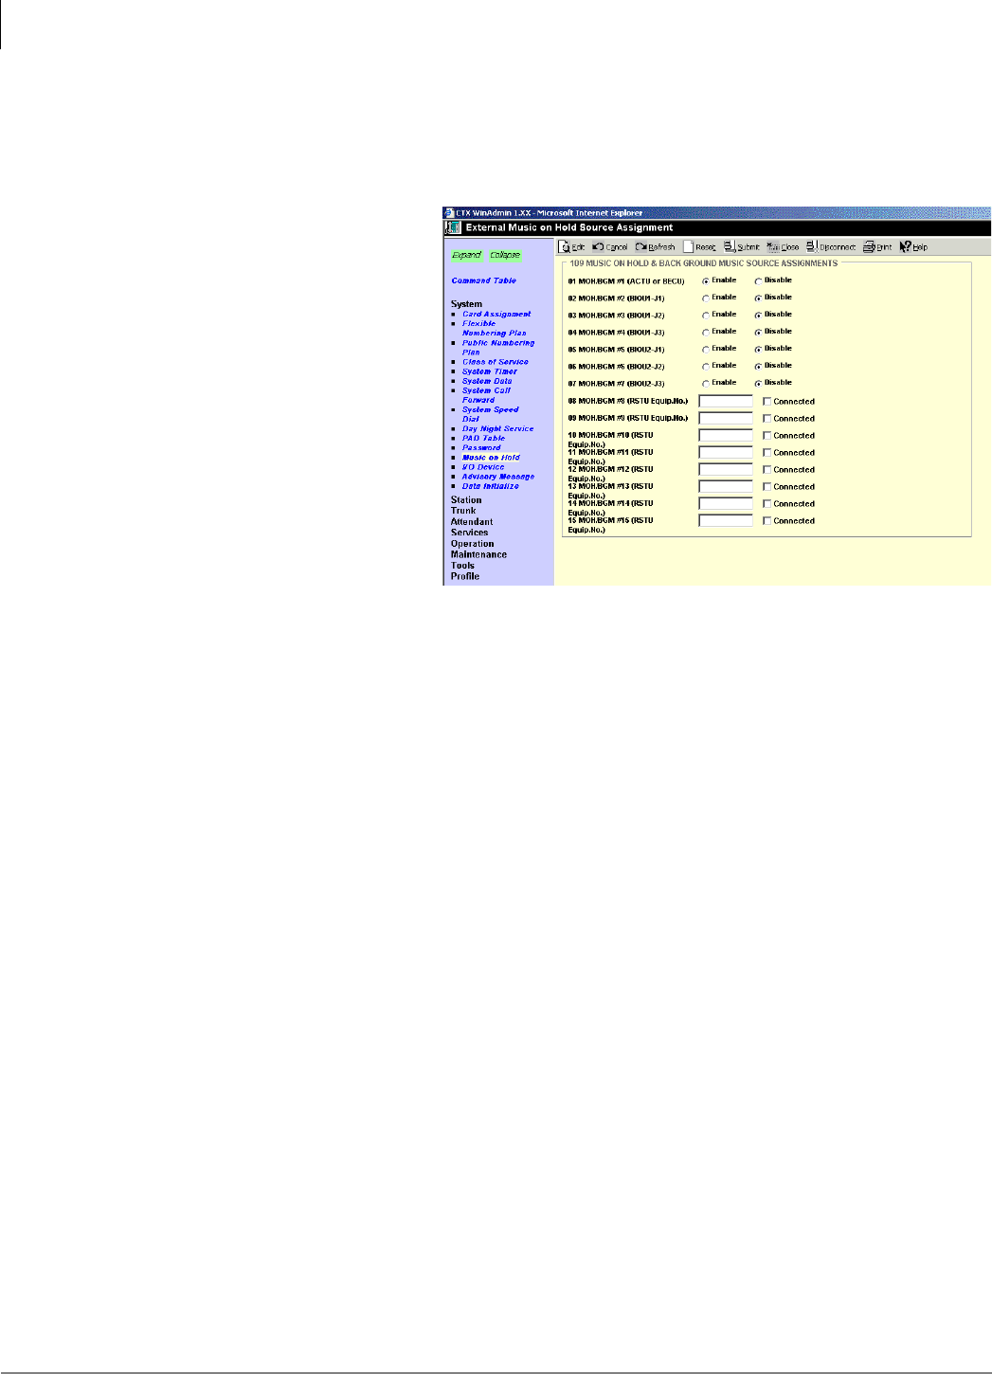
Task: Check Connected for MOH/BGM #12
Action: coord(767,469)
